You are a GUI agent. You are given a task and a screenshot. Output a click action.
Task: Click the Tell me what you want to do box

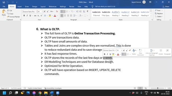coord(105,6)
